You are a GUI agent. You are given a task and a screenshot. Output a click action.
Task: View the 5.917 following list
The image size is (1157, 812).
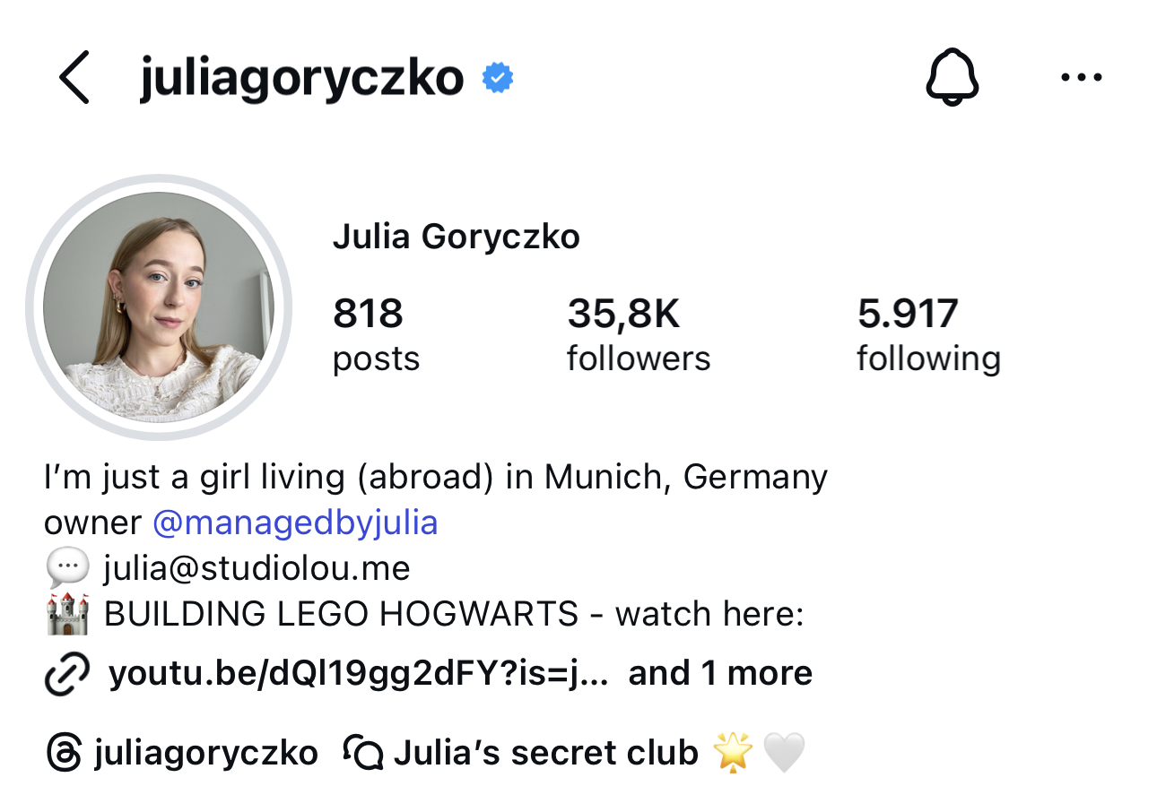[x=928, y=335]
